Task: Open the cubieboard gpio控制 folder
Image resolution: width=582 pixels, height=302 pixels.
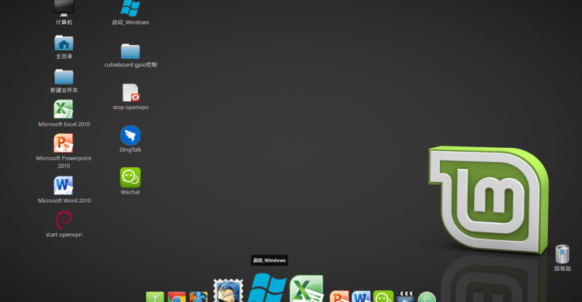Action: tap(130, 52)
